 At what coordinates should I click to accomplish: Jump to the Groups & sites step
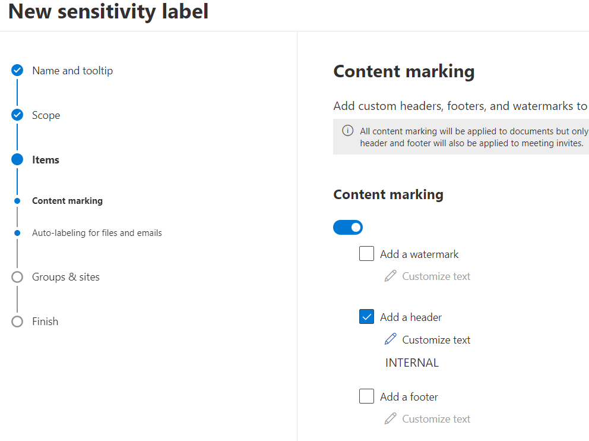click(66, 277)
